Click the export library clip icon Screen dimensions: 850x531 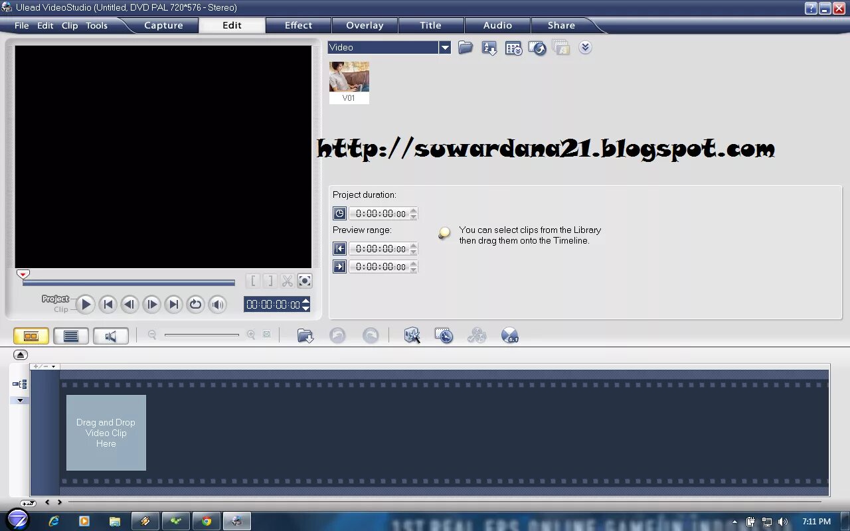pyautogui.click(x=537, y=48)
